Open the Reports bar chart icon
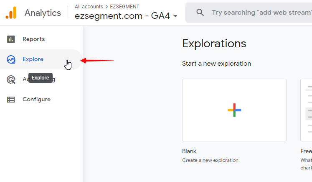Image resolution: width=312 pixels, height=182 pixels. click(x=11, y=39)
